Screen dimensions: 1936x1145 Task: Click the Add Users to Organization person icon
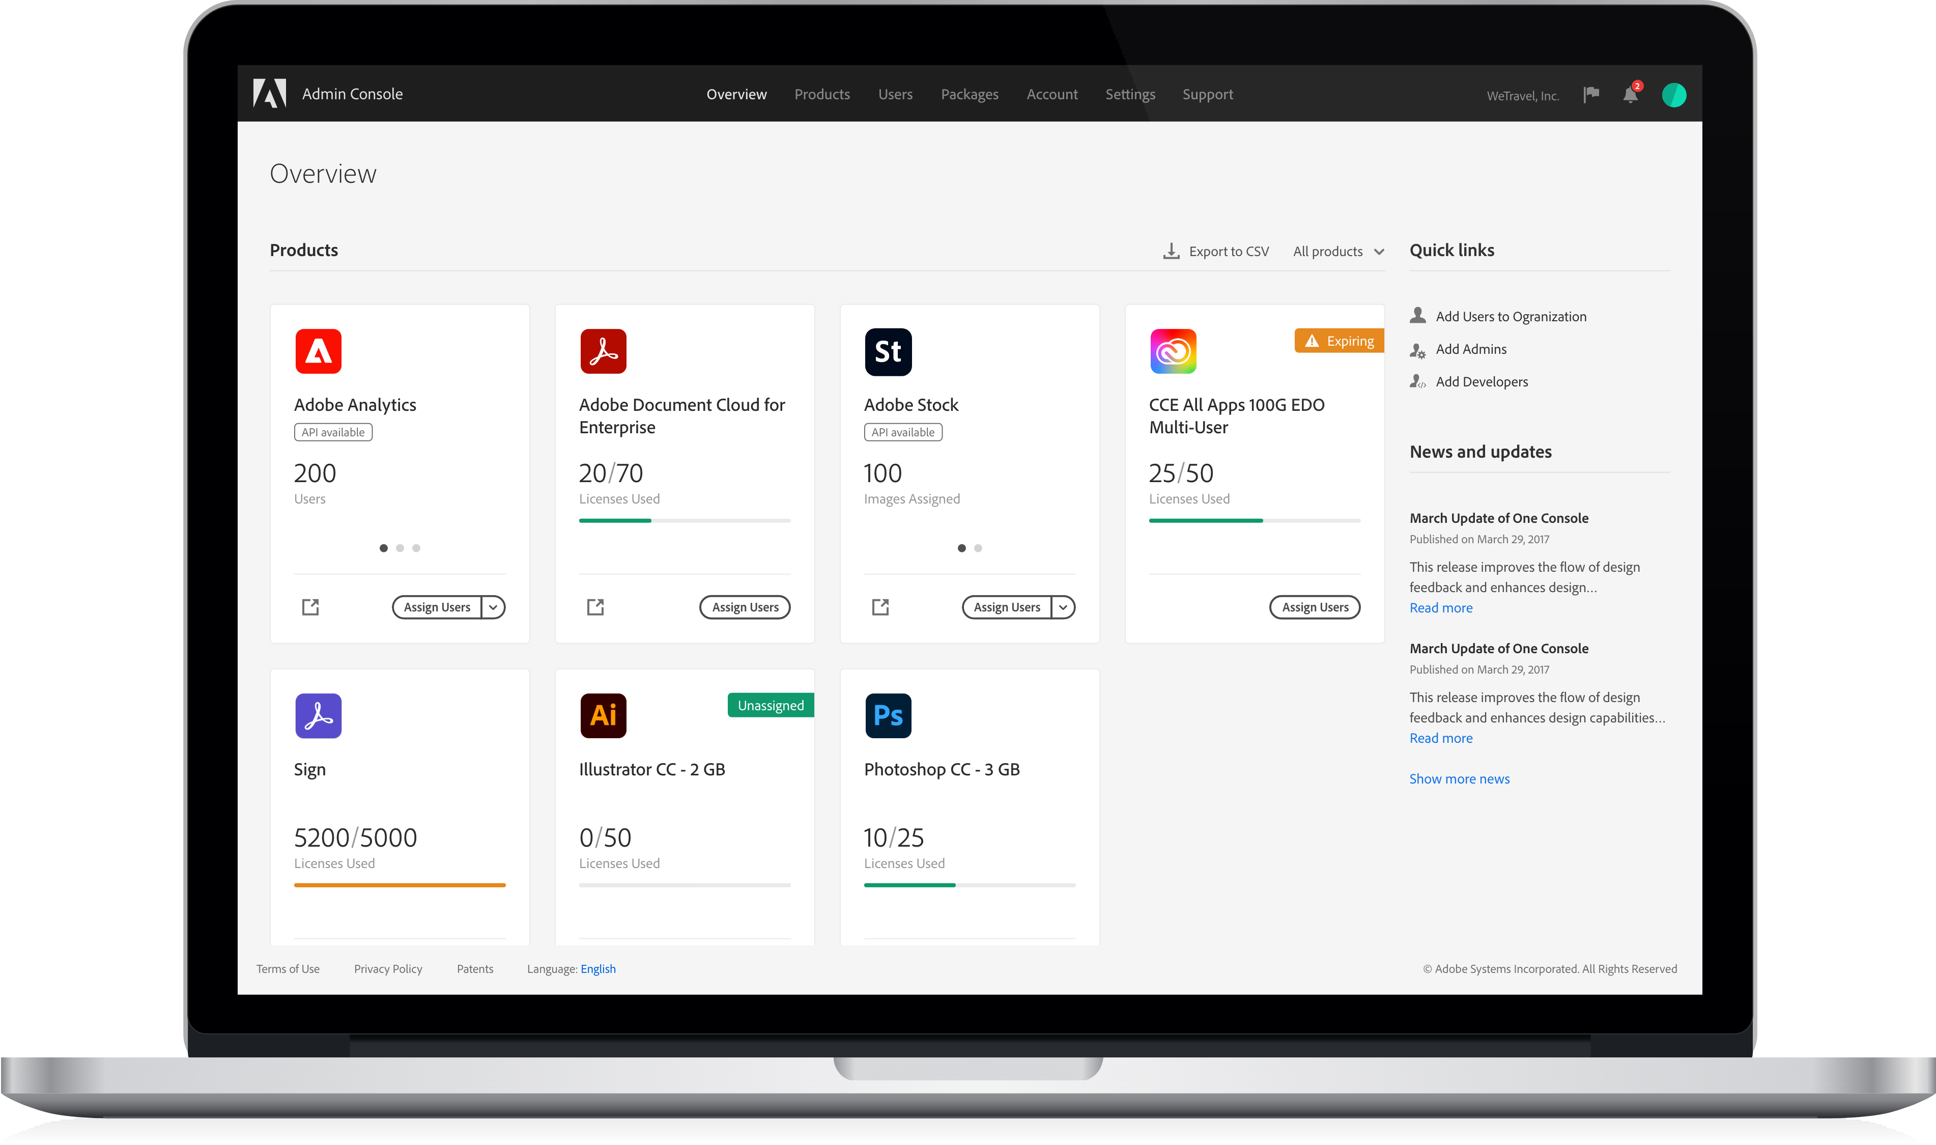pos(1418,316)
